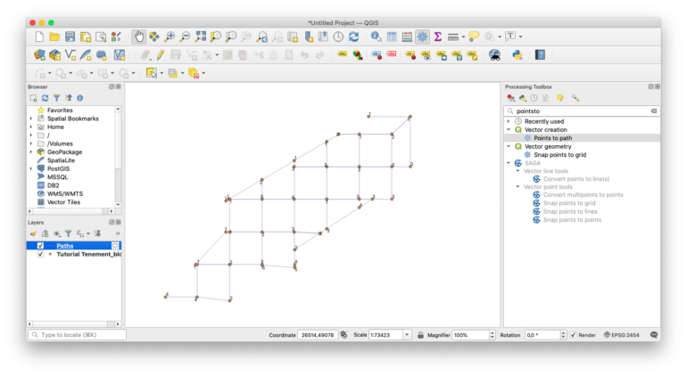The width and height of the screenshot is (687, 376).
Task: Select Convert multipoints to points
Action: click(583, 195)
